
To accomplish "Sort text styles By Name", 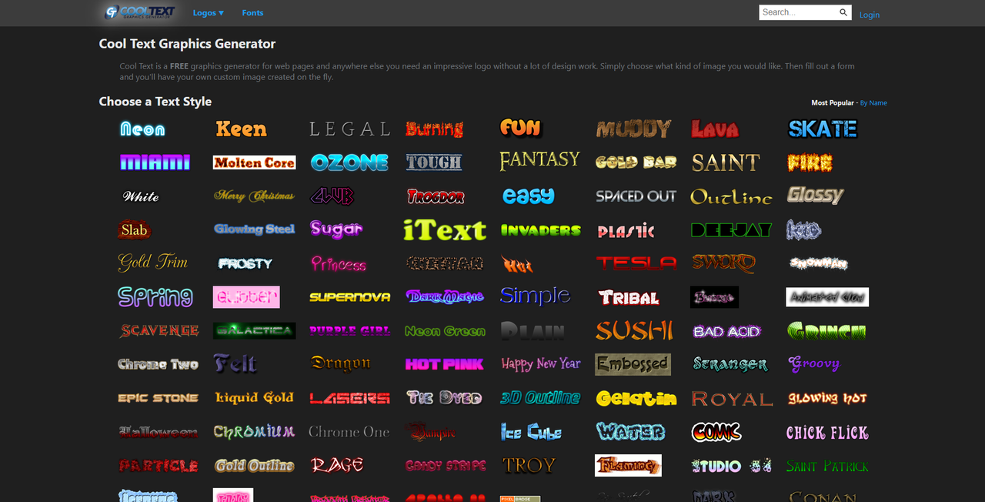I will pos(873,102).
